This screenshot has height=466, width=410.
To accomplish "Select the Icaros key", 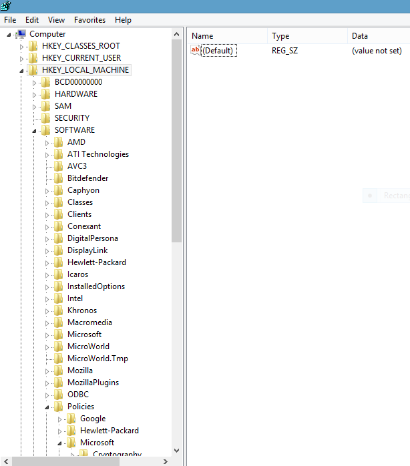I will (77, 274).
